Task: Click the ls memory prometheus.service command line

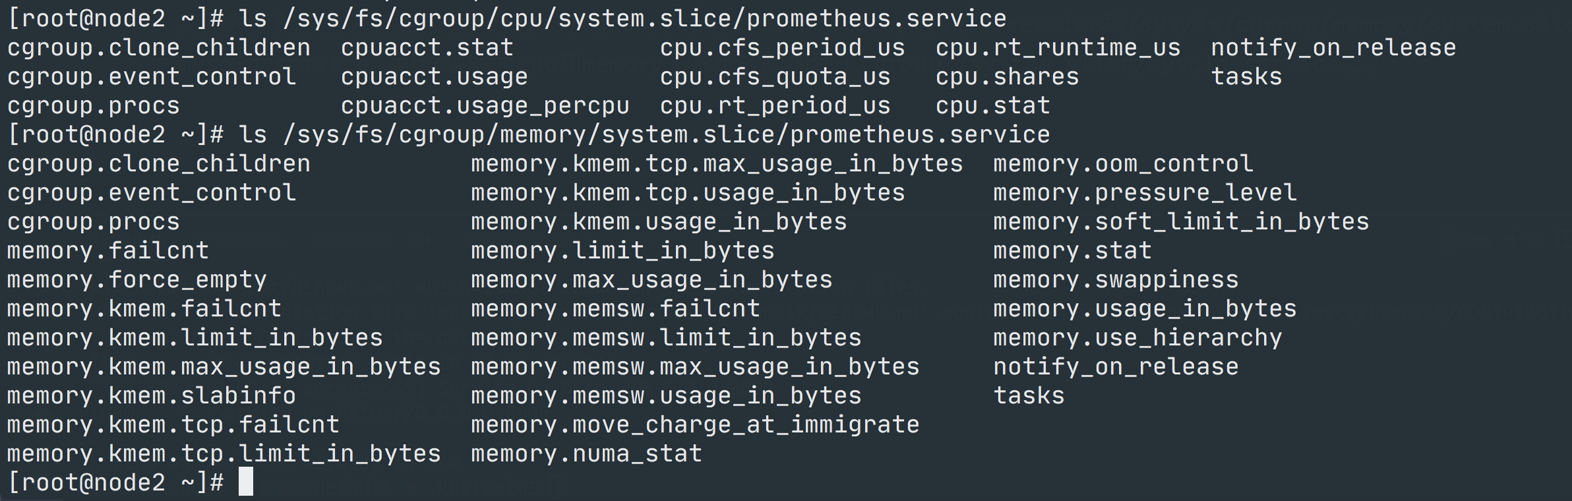Action: pos(528,134)
